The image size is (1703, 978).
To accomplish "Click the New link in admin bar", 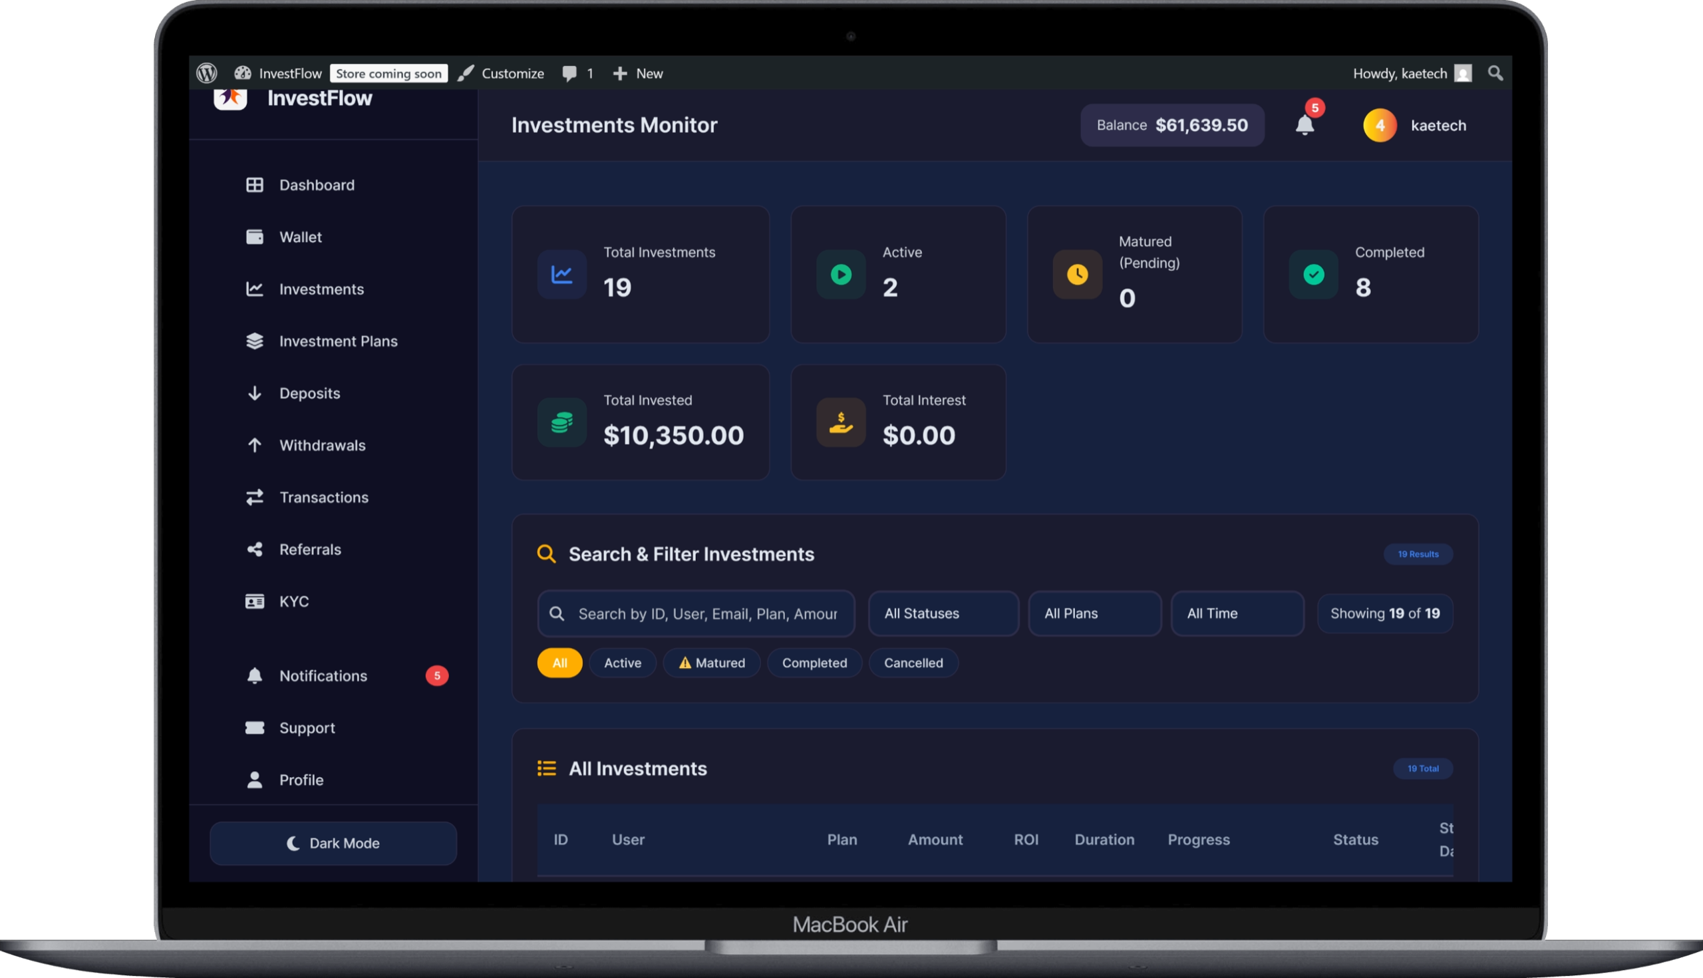I will pyautogui.click(x=649, y=73).
